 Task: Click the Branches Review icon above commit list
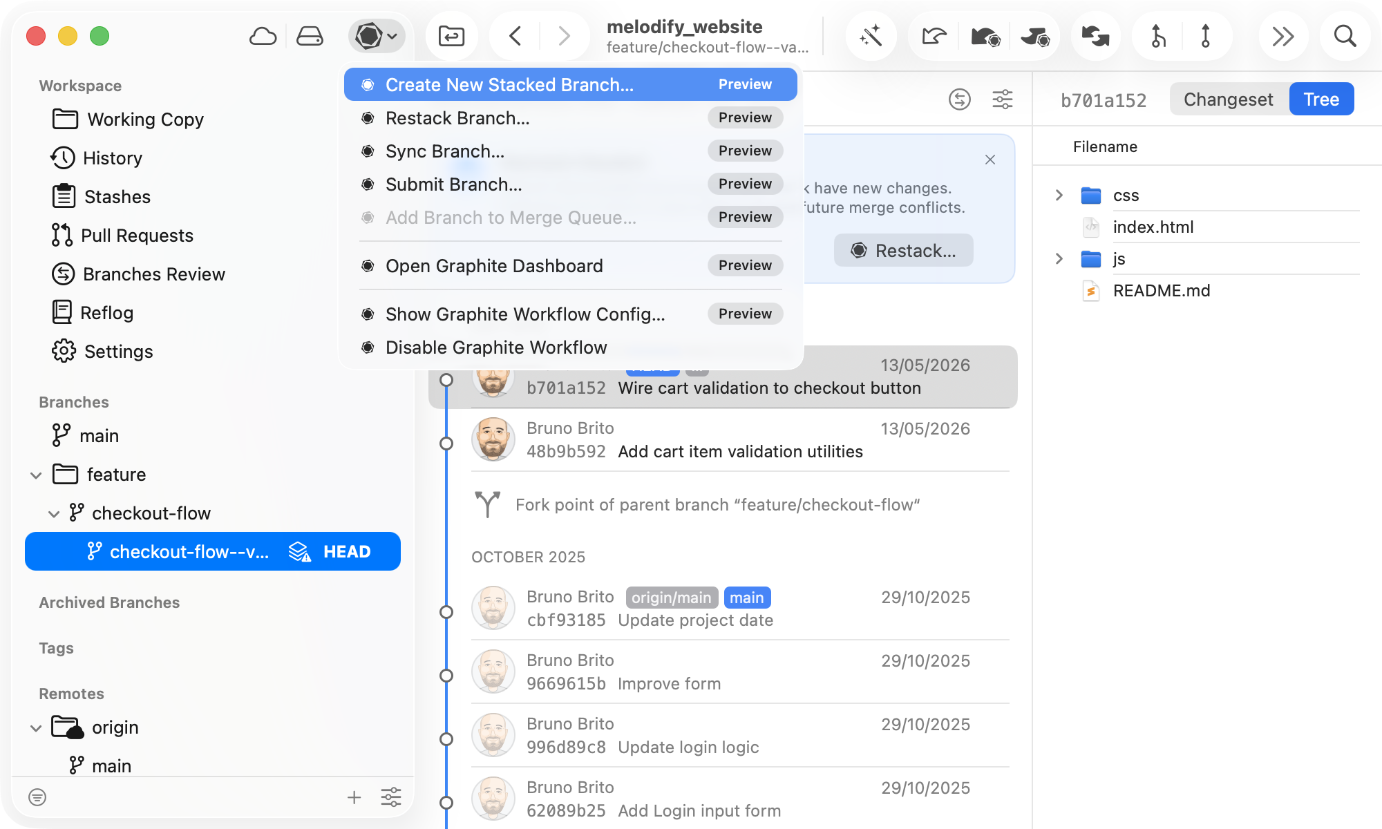pyautogui.click(x=960, y=99)
